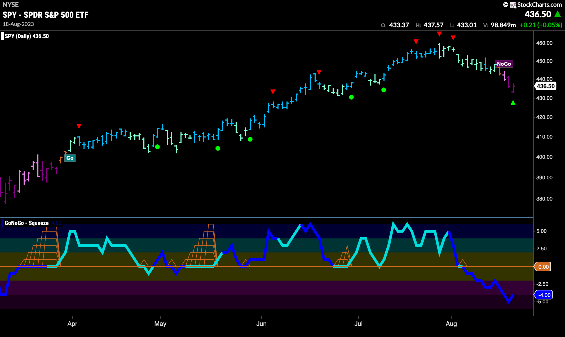Click the StockCharts.com logo text
Screen dimensions: 565x337
(539, 5)
